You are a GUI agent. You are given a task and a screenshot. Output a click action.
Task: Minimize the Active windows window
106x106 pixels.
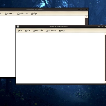99,26
